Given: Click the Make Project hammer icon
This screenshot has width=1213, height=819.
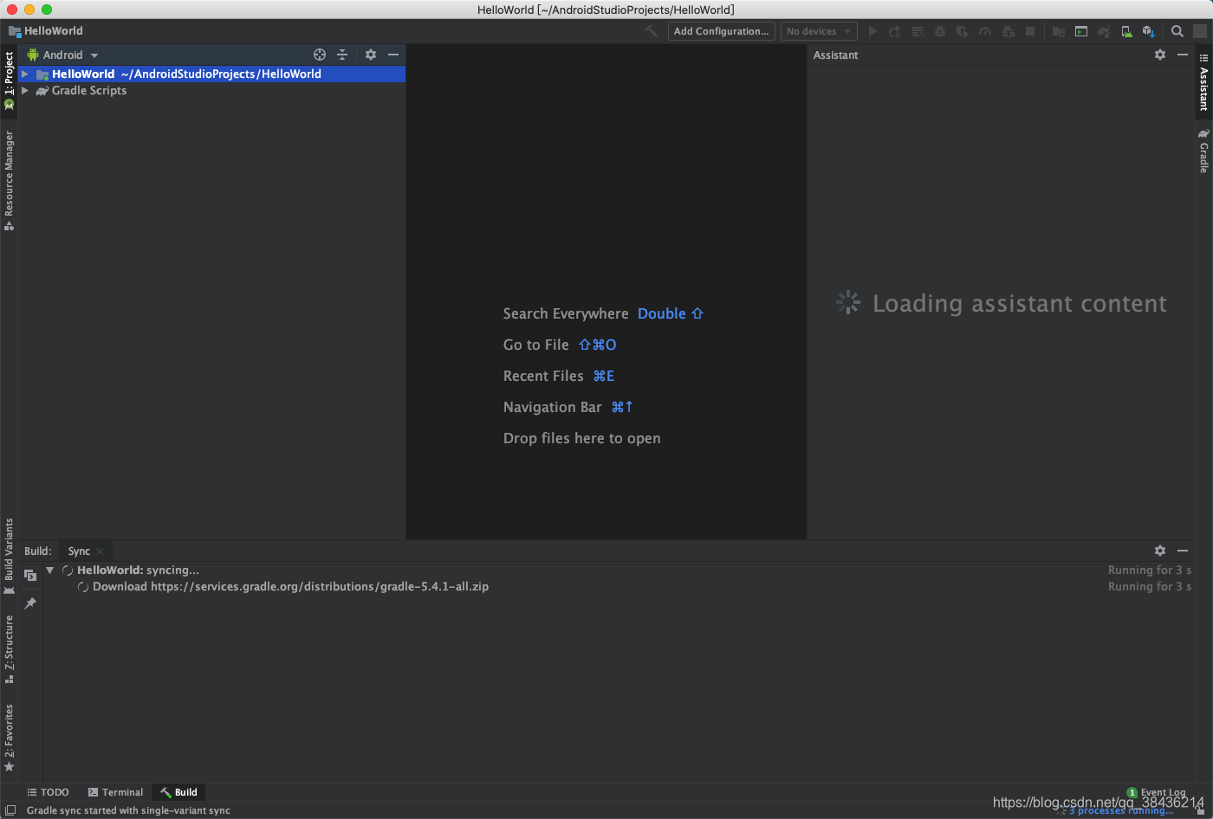Looking at the screenshot, I should pyautogui.click(x=652, y=31).
